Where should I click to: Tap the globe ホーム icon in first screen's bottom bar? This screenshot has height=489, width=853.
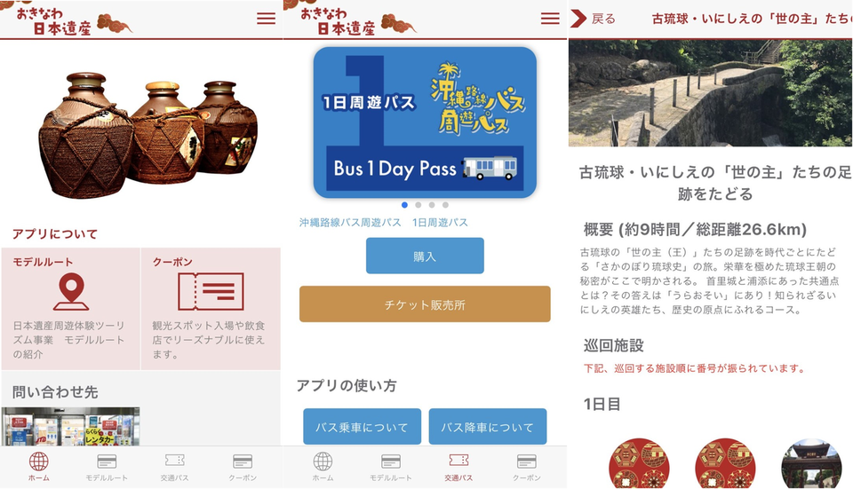pyautogui.click(x=38, y=461)
